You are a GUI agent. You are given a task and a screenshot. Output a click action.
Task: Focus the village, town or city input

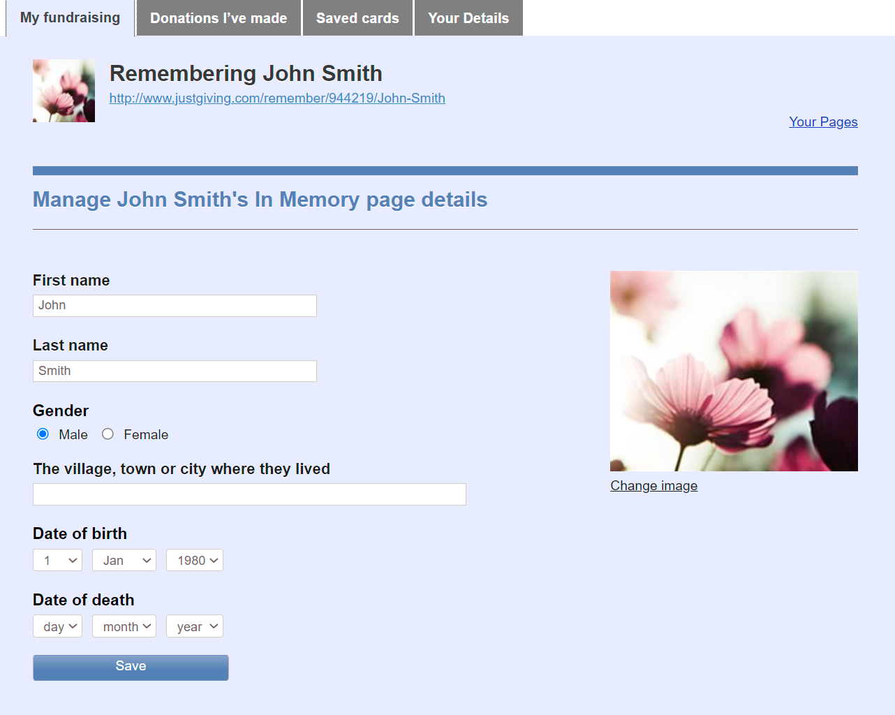(x=249, y=494)
